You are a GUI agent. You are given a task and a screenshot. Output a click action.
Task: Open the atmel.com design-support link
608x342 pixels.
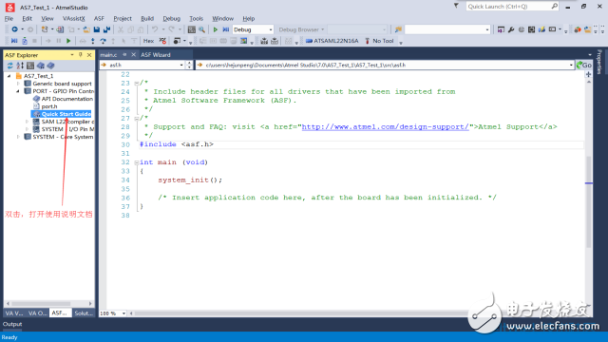(385, 126)
